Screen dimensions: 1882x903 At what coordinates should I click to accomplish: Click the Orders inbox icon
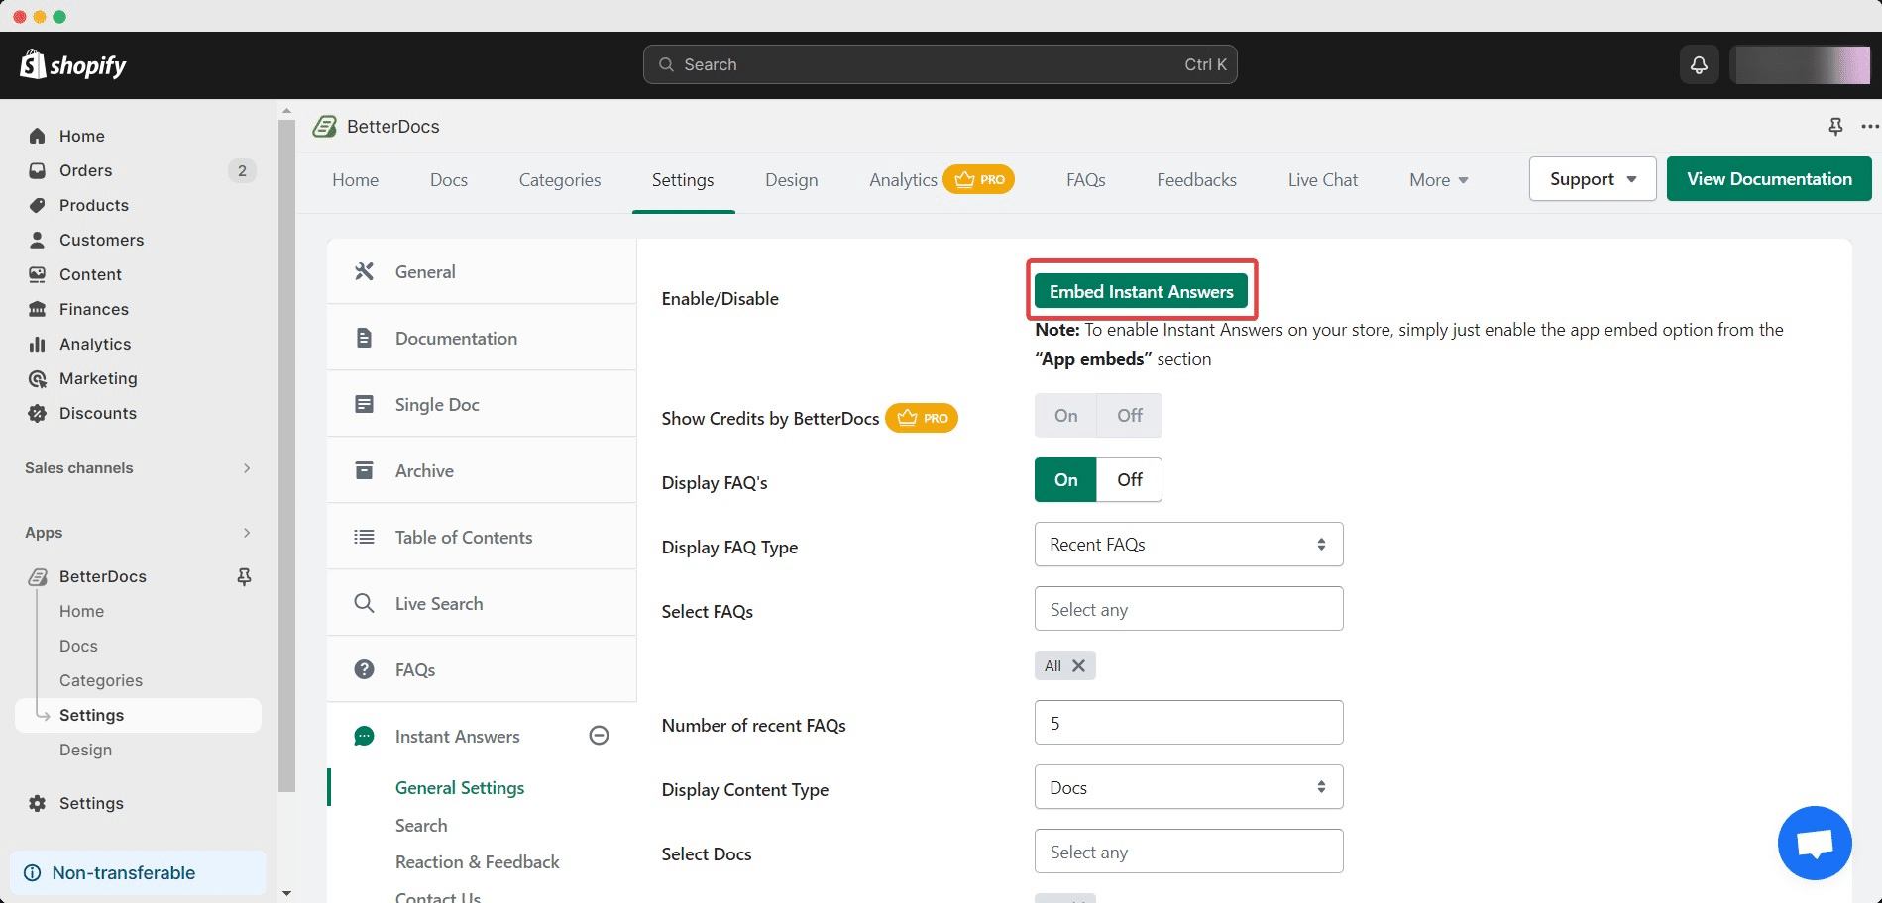coord(38,170)
